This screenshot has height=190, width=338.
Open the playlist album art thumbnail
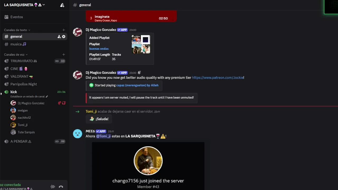141,44
